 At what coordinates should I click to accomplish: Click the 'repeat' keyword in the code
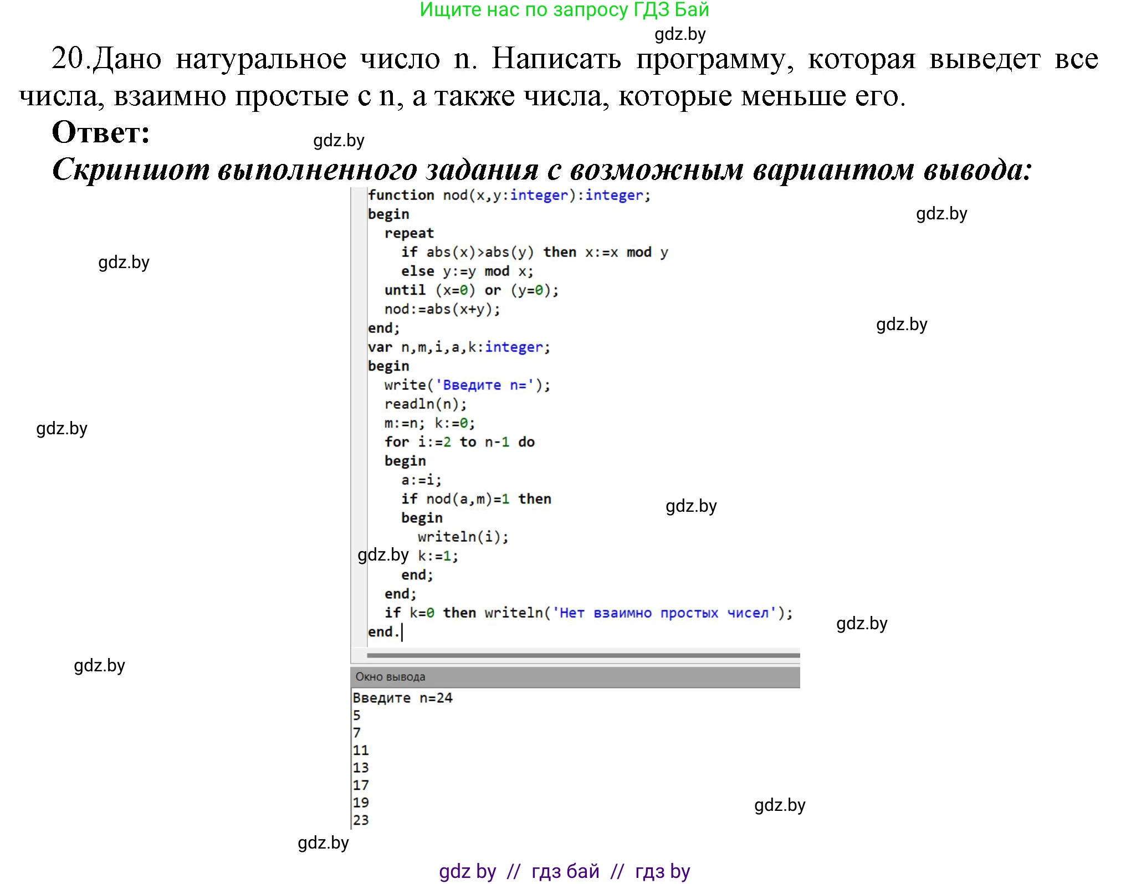point(410,233)
